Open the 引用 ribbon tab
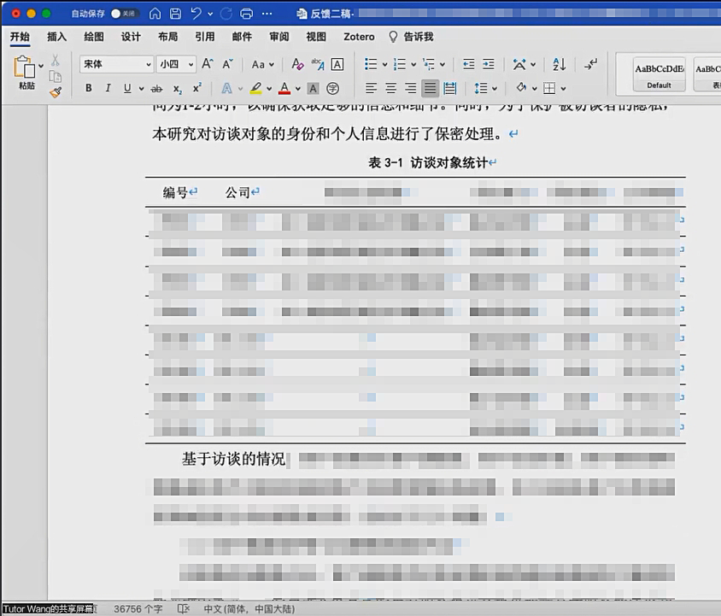This screenshot has height=616, width=721. tap(205, 37)
